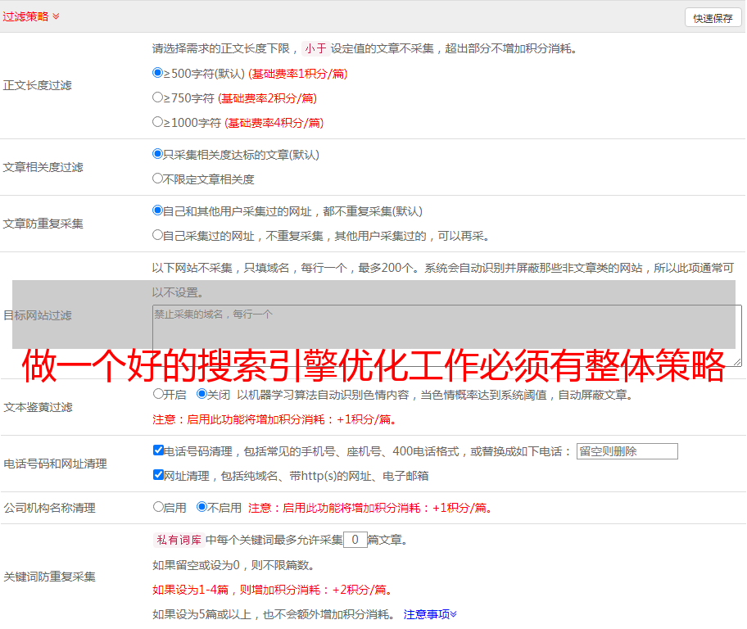The width and height of the screenshot is (747, 629).
Task: Expand the 注意事项 link
Action: coord(430,613)
